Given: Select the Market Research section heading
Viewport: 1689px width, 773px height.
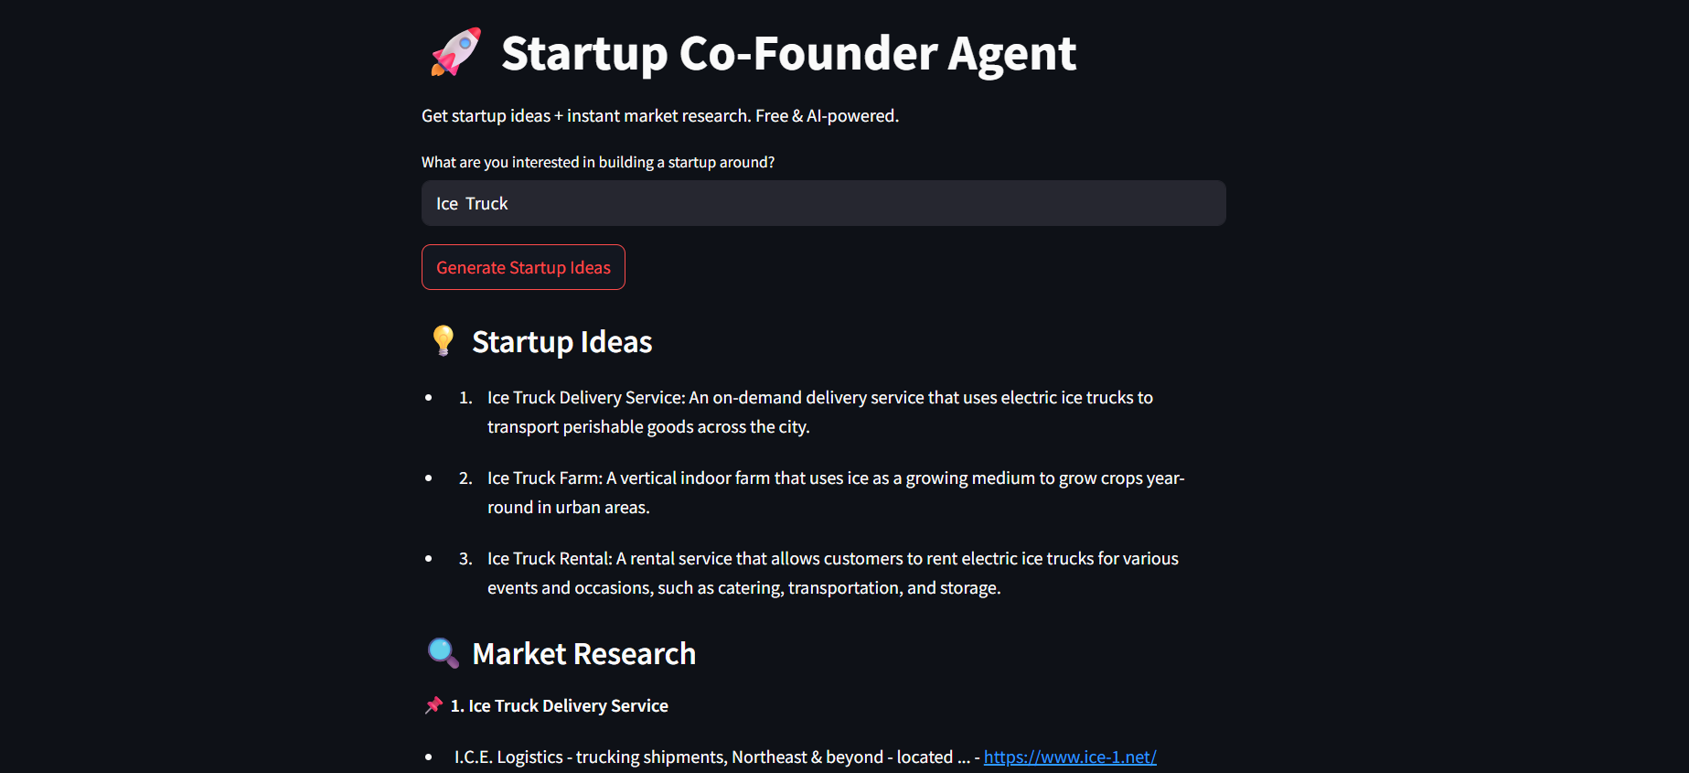Looking at the screenshot, I should tap(583, 654).
